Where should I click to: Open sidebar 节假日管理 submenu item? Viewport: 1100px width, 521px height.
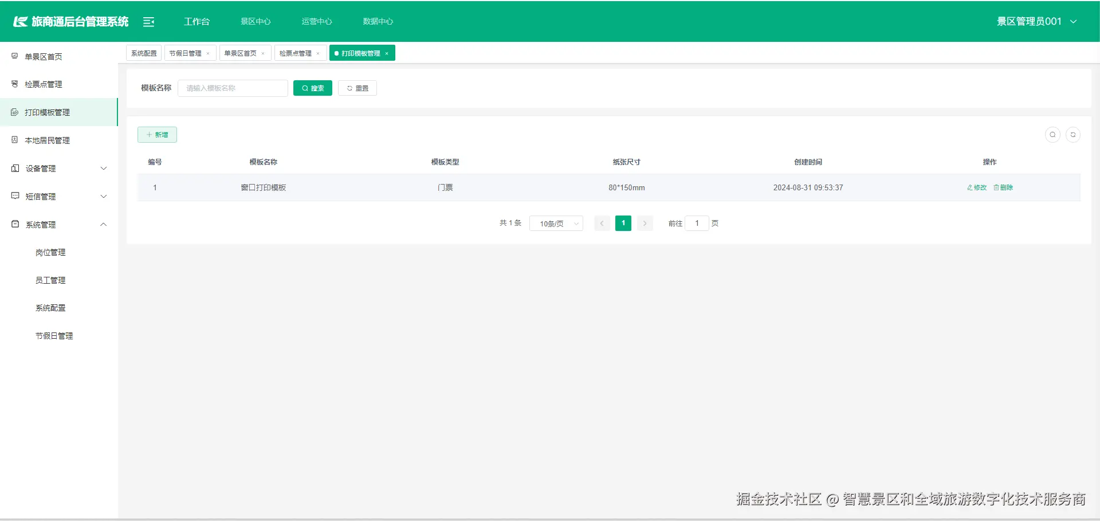click(54, 336)
